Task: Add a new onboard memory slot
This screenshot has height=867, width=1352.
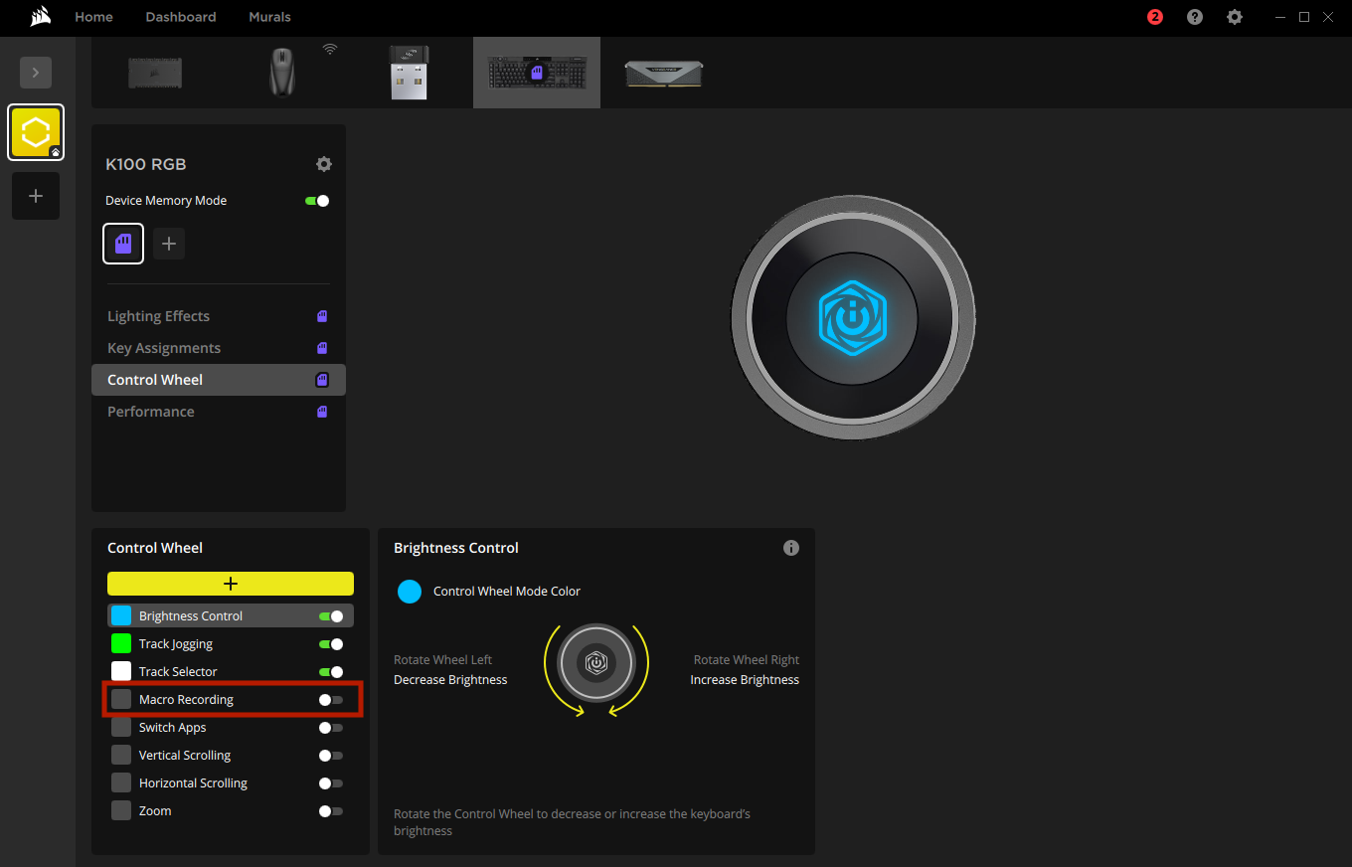Action: click(x=169, y=244)
